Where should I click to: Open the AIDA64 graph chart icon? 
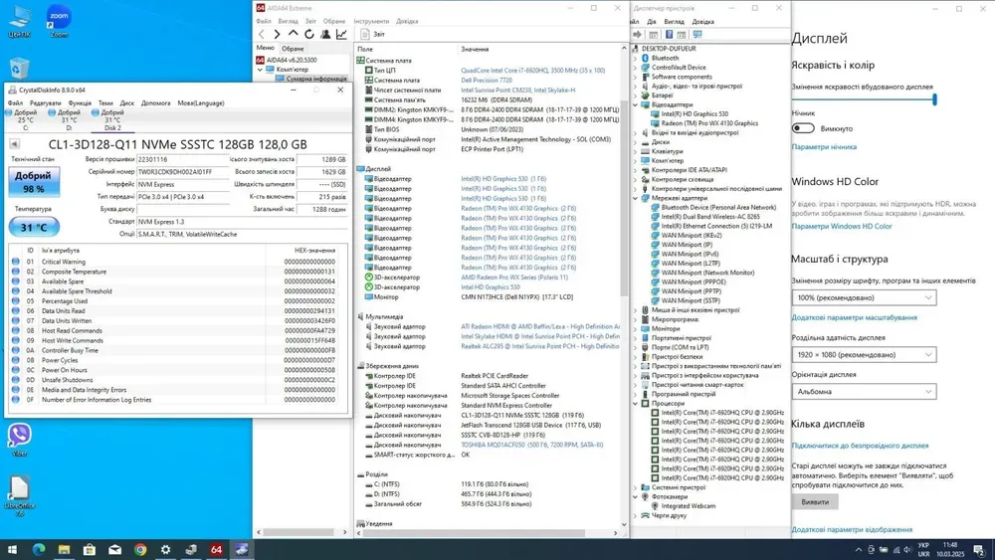341,34
